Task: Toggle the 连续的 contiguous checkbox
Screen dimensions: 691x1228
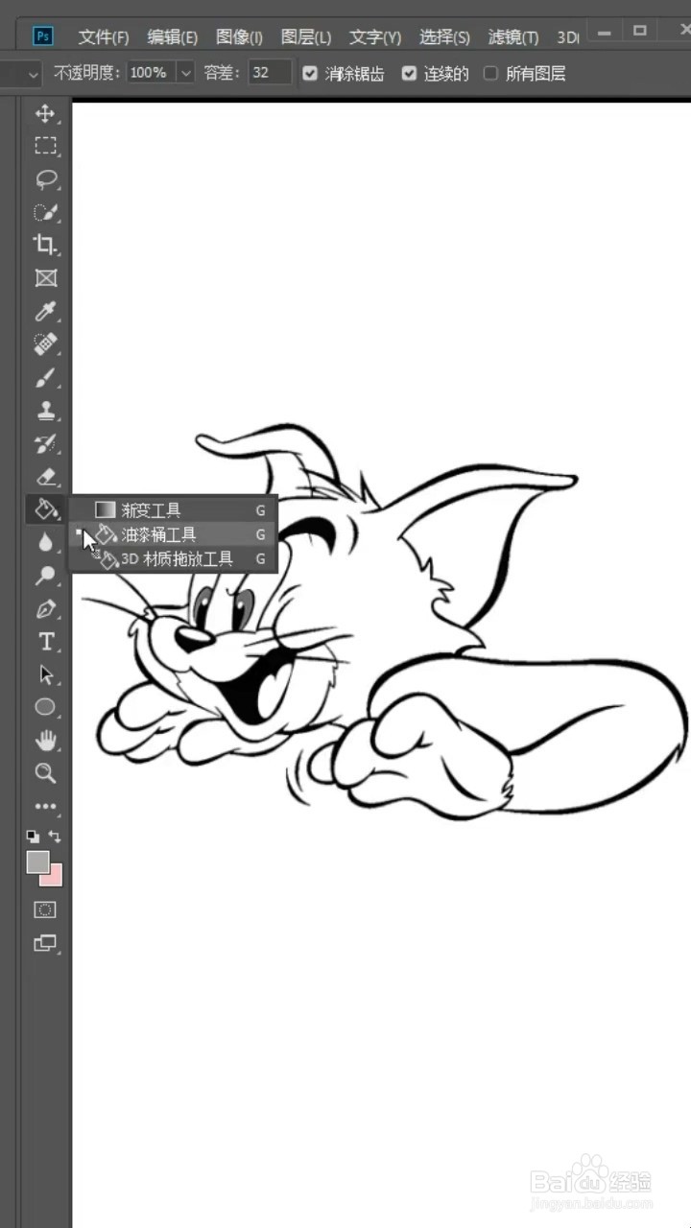Action: tap(409, 73)
